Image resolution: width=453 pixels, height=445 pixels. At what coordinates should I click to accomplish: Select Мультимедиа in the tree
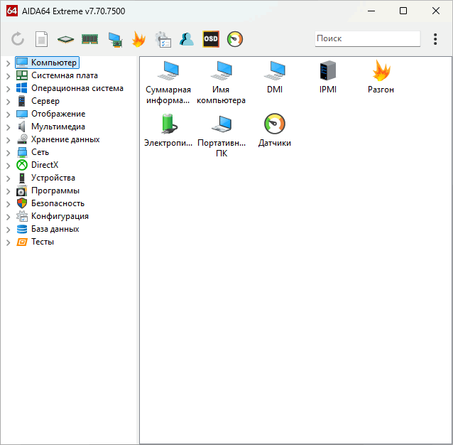click(51, 127)
